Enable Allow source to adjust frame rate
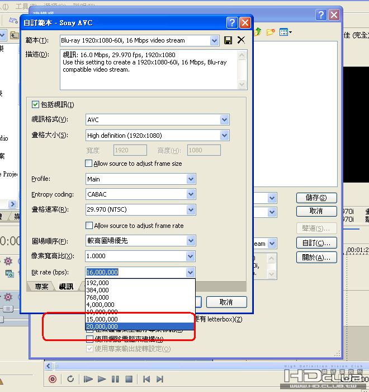 pyautogui.click(x=89, y=226)
